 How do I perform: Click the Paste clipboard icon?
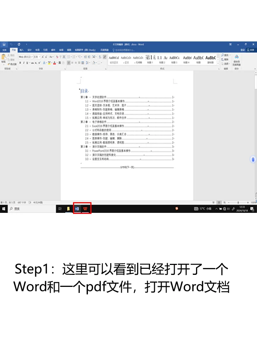click(x=4, y=57)
